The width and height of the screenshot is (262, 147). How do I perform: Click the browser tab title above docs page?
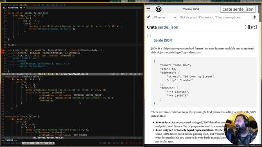point(154,4)
